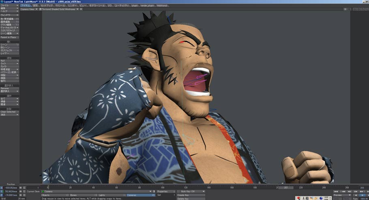
Task: Open the Camera View dropdown
Action: 29,9
